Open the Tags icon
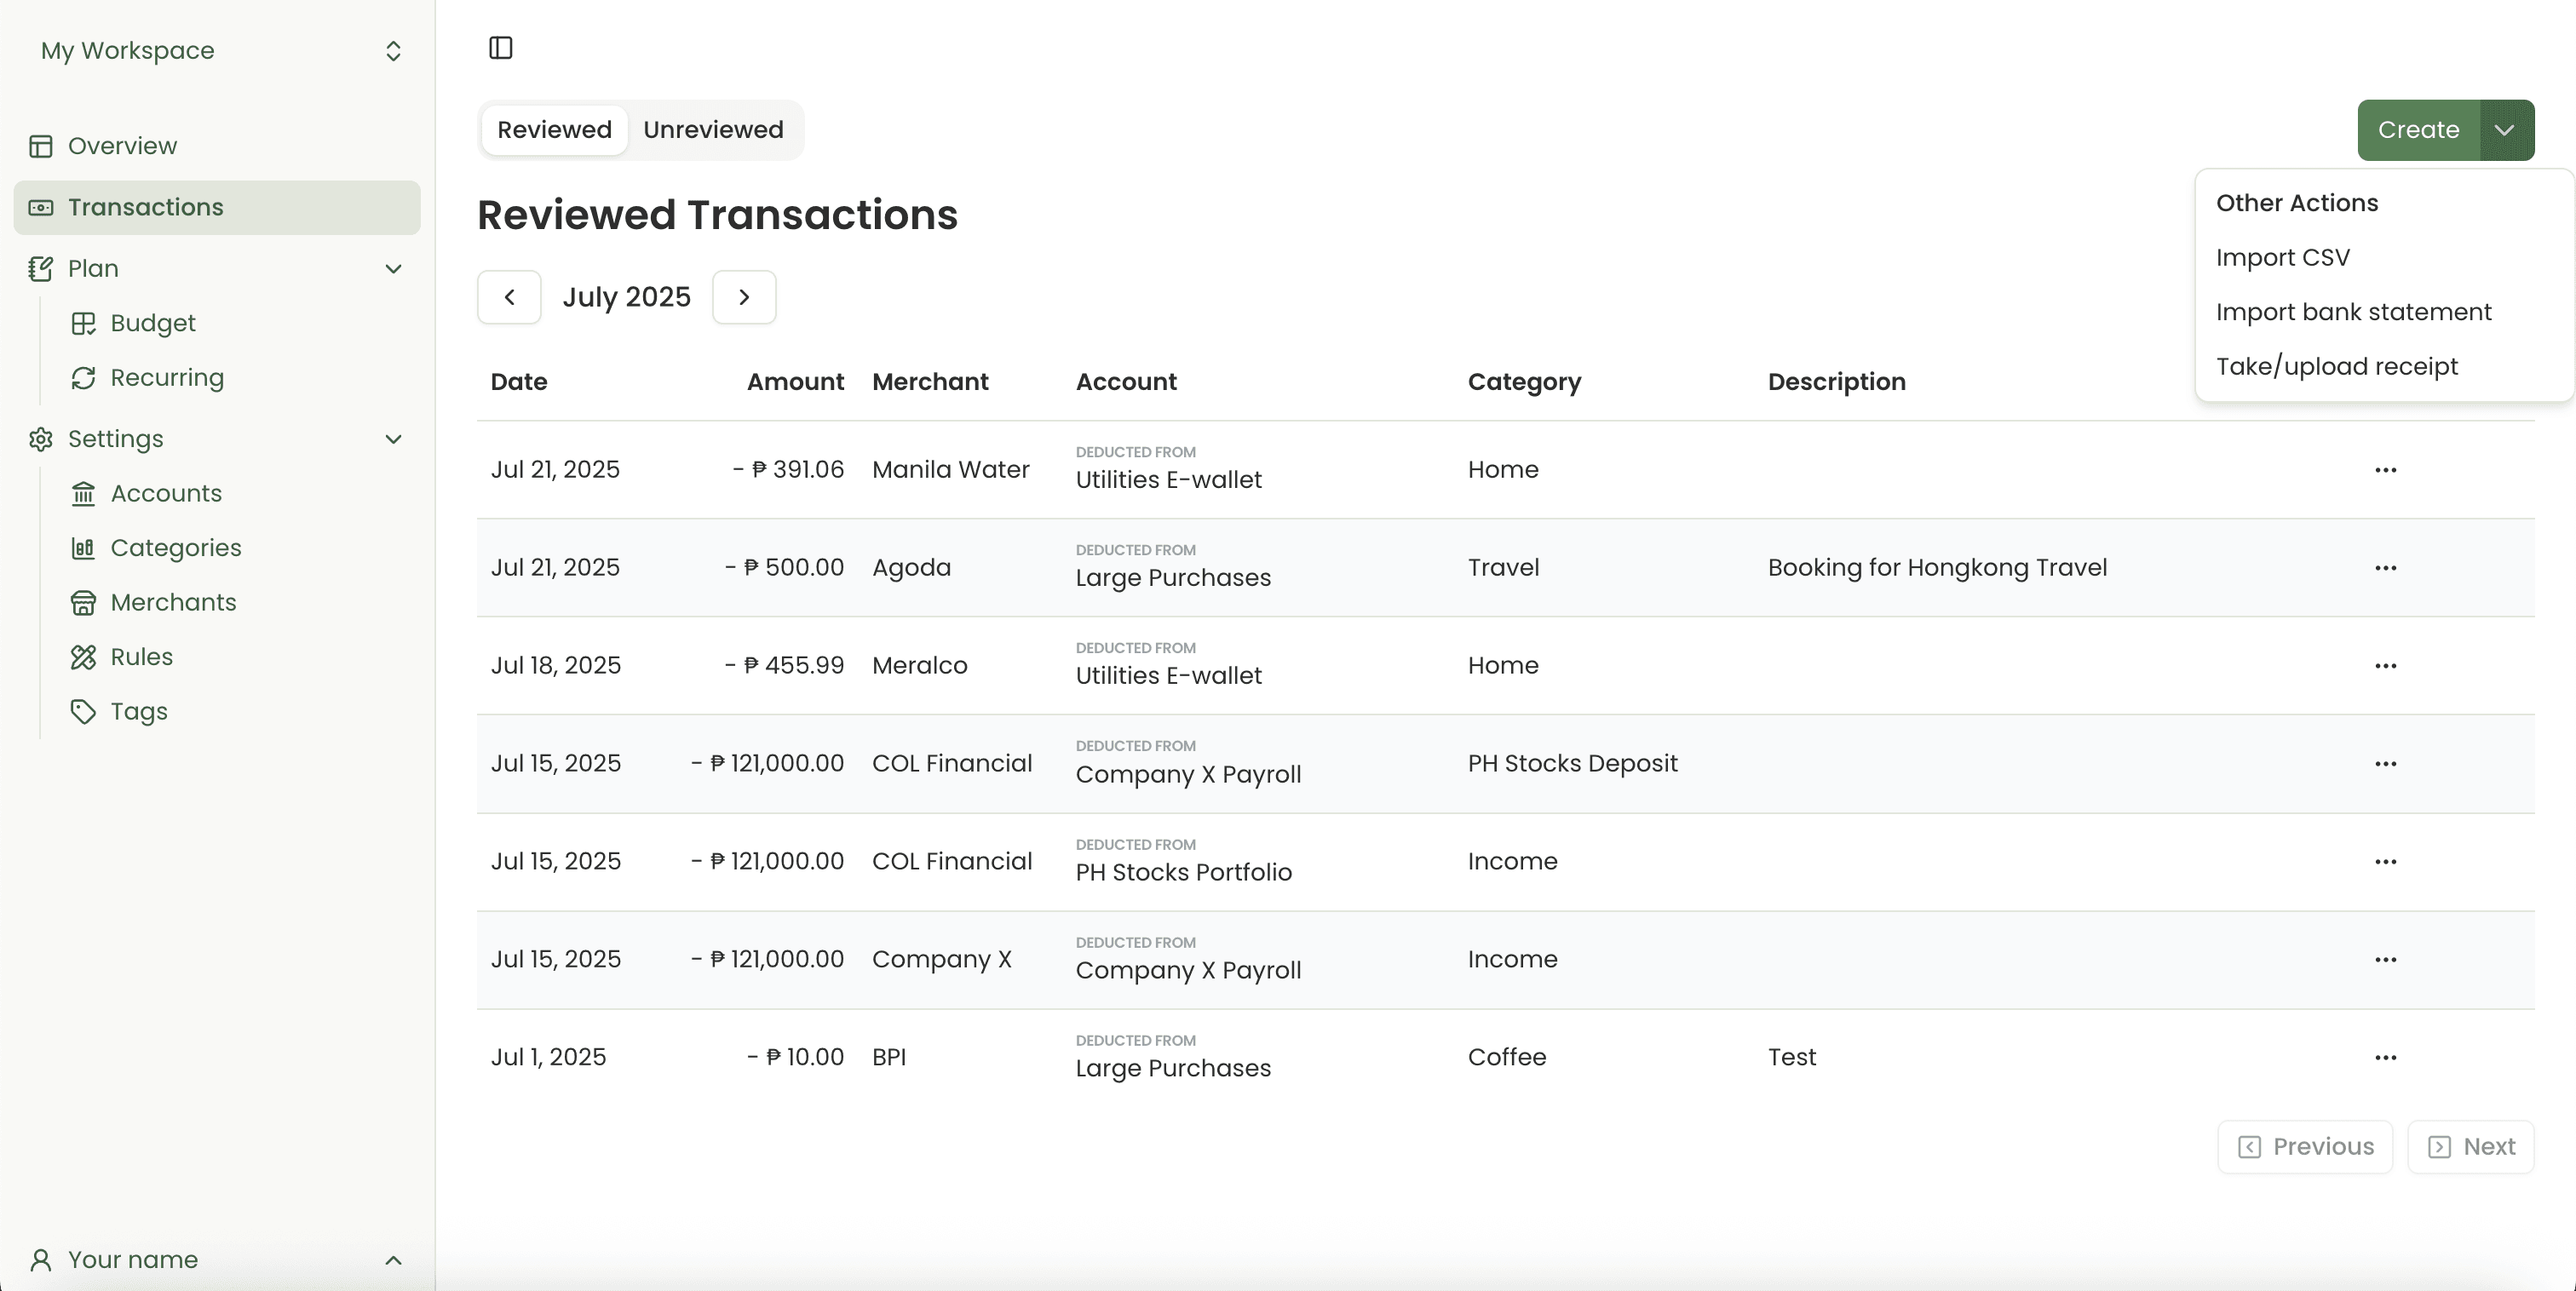 (x=83, y=711)
